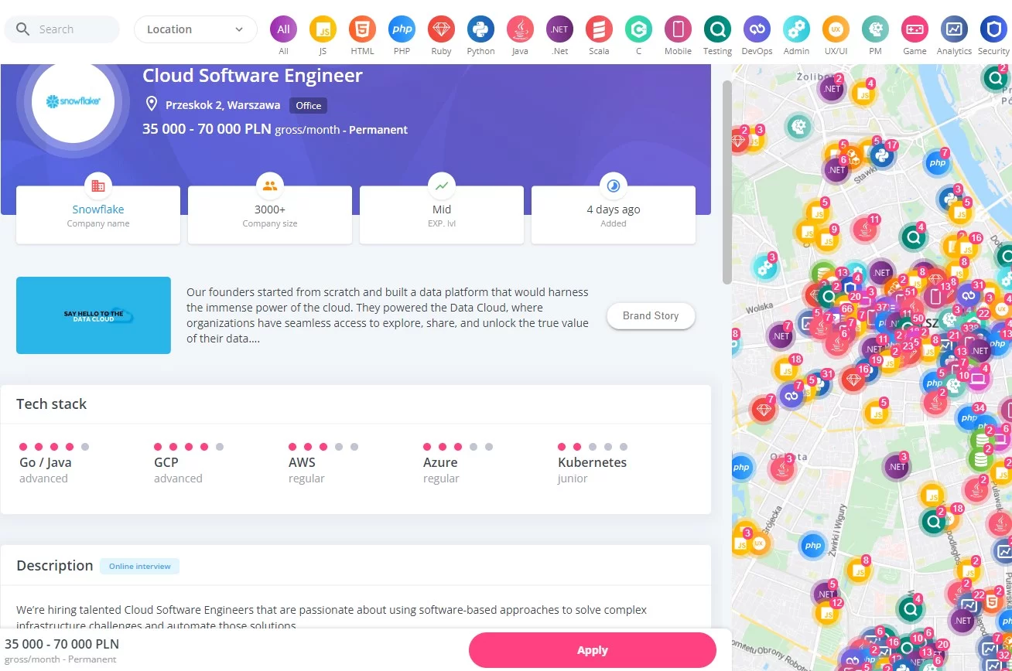1012x671 pixels.
Task: Filter by the UX/UI category
Action: click(836, 29)
